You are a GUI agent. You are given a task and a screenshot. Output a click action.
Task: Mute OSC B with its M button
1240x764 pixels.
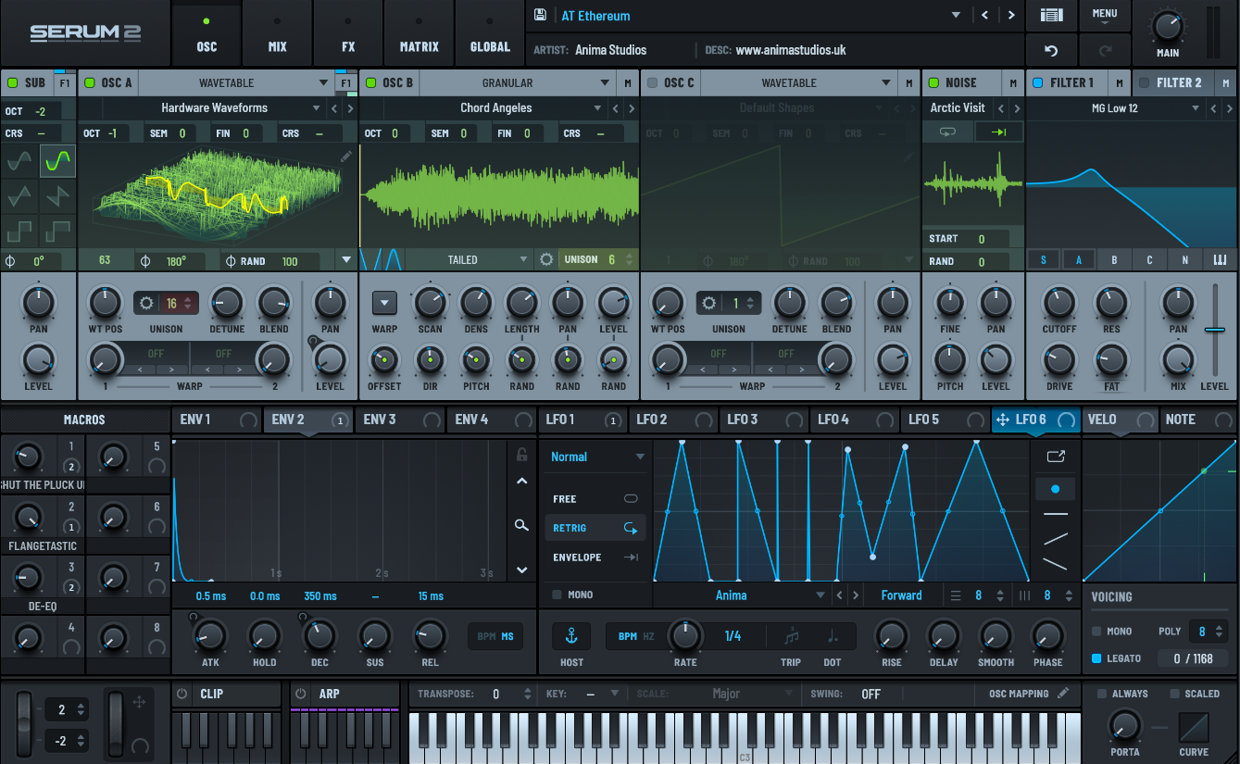click(628, 83)
